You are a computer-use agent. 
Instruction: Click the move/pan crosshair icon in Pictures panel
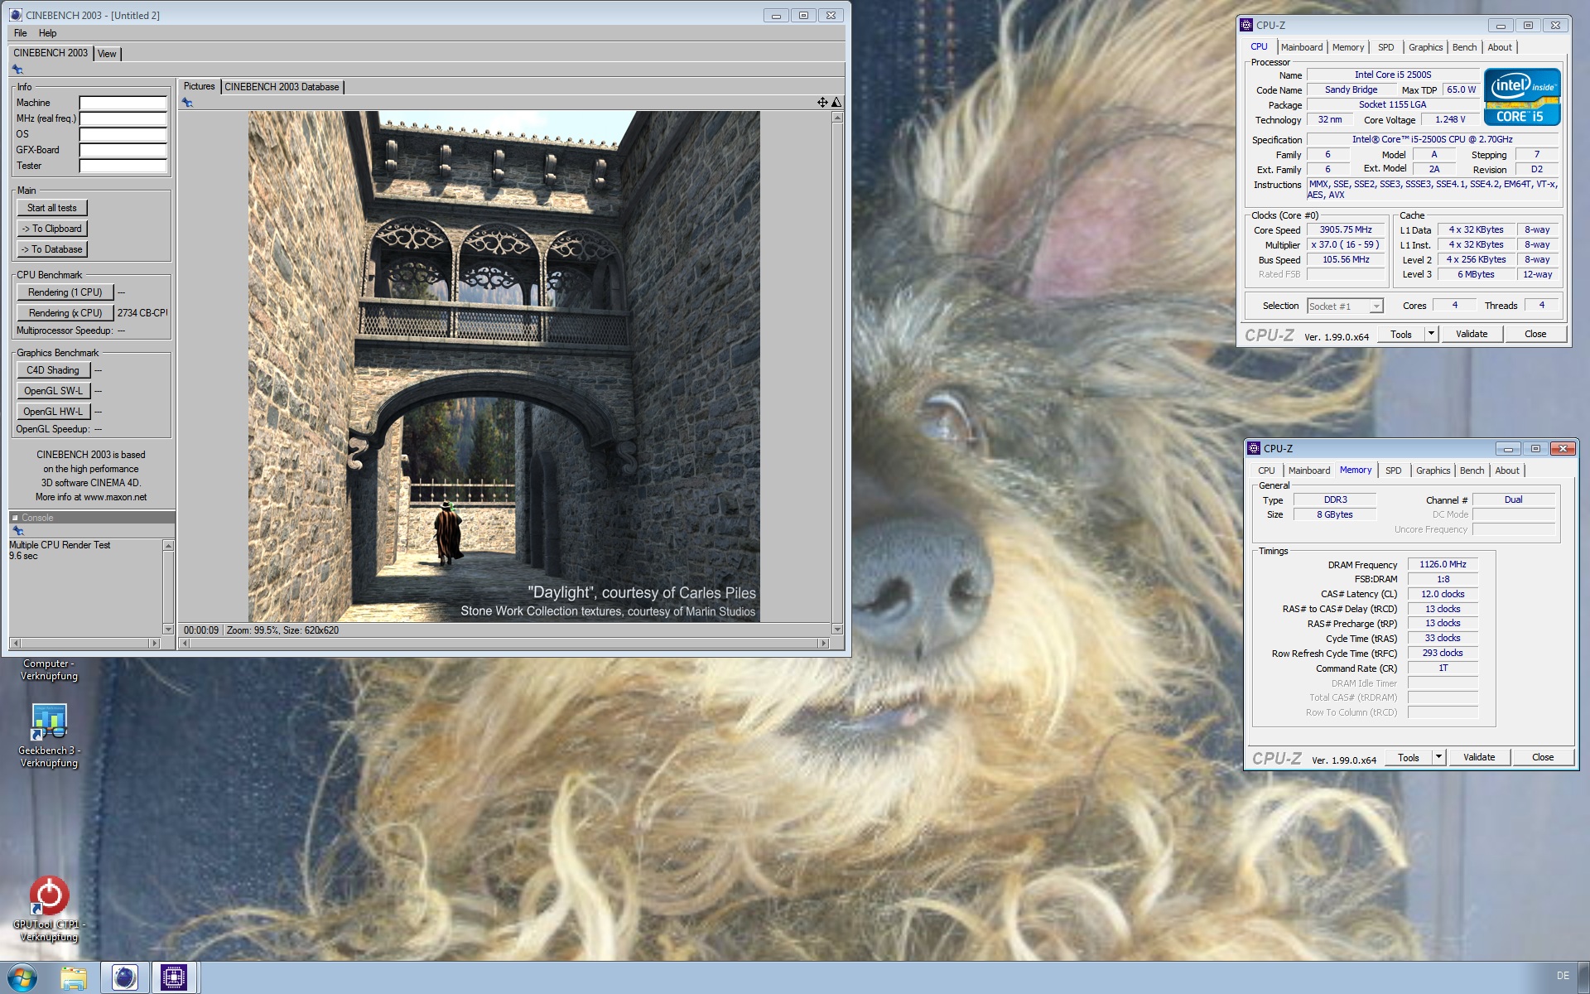pyautogui.click(x=822, y=102)
